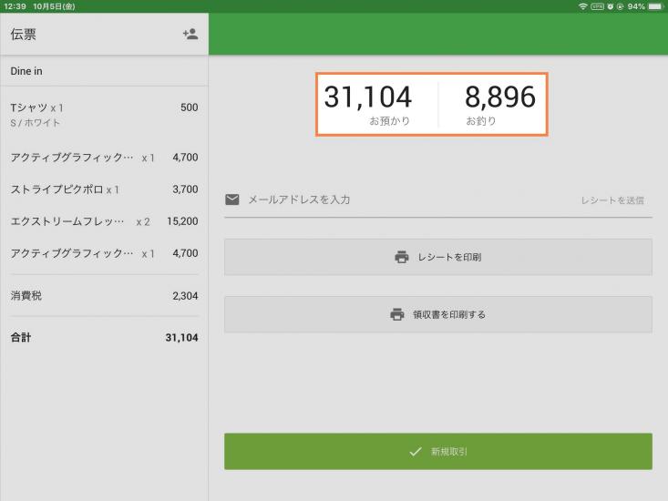Image resolution: width=668 pixels, height=501 pixels.
Task: Open the 伝票 ticket header
Action: [24, 34]
